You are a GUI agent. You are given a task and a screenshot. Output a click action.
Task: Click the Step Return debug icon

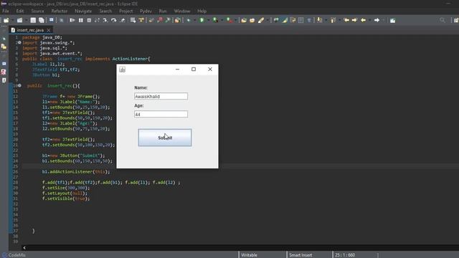pos(123,20)
